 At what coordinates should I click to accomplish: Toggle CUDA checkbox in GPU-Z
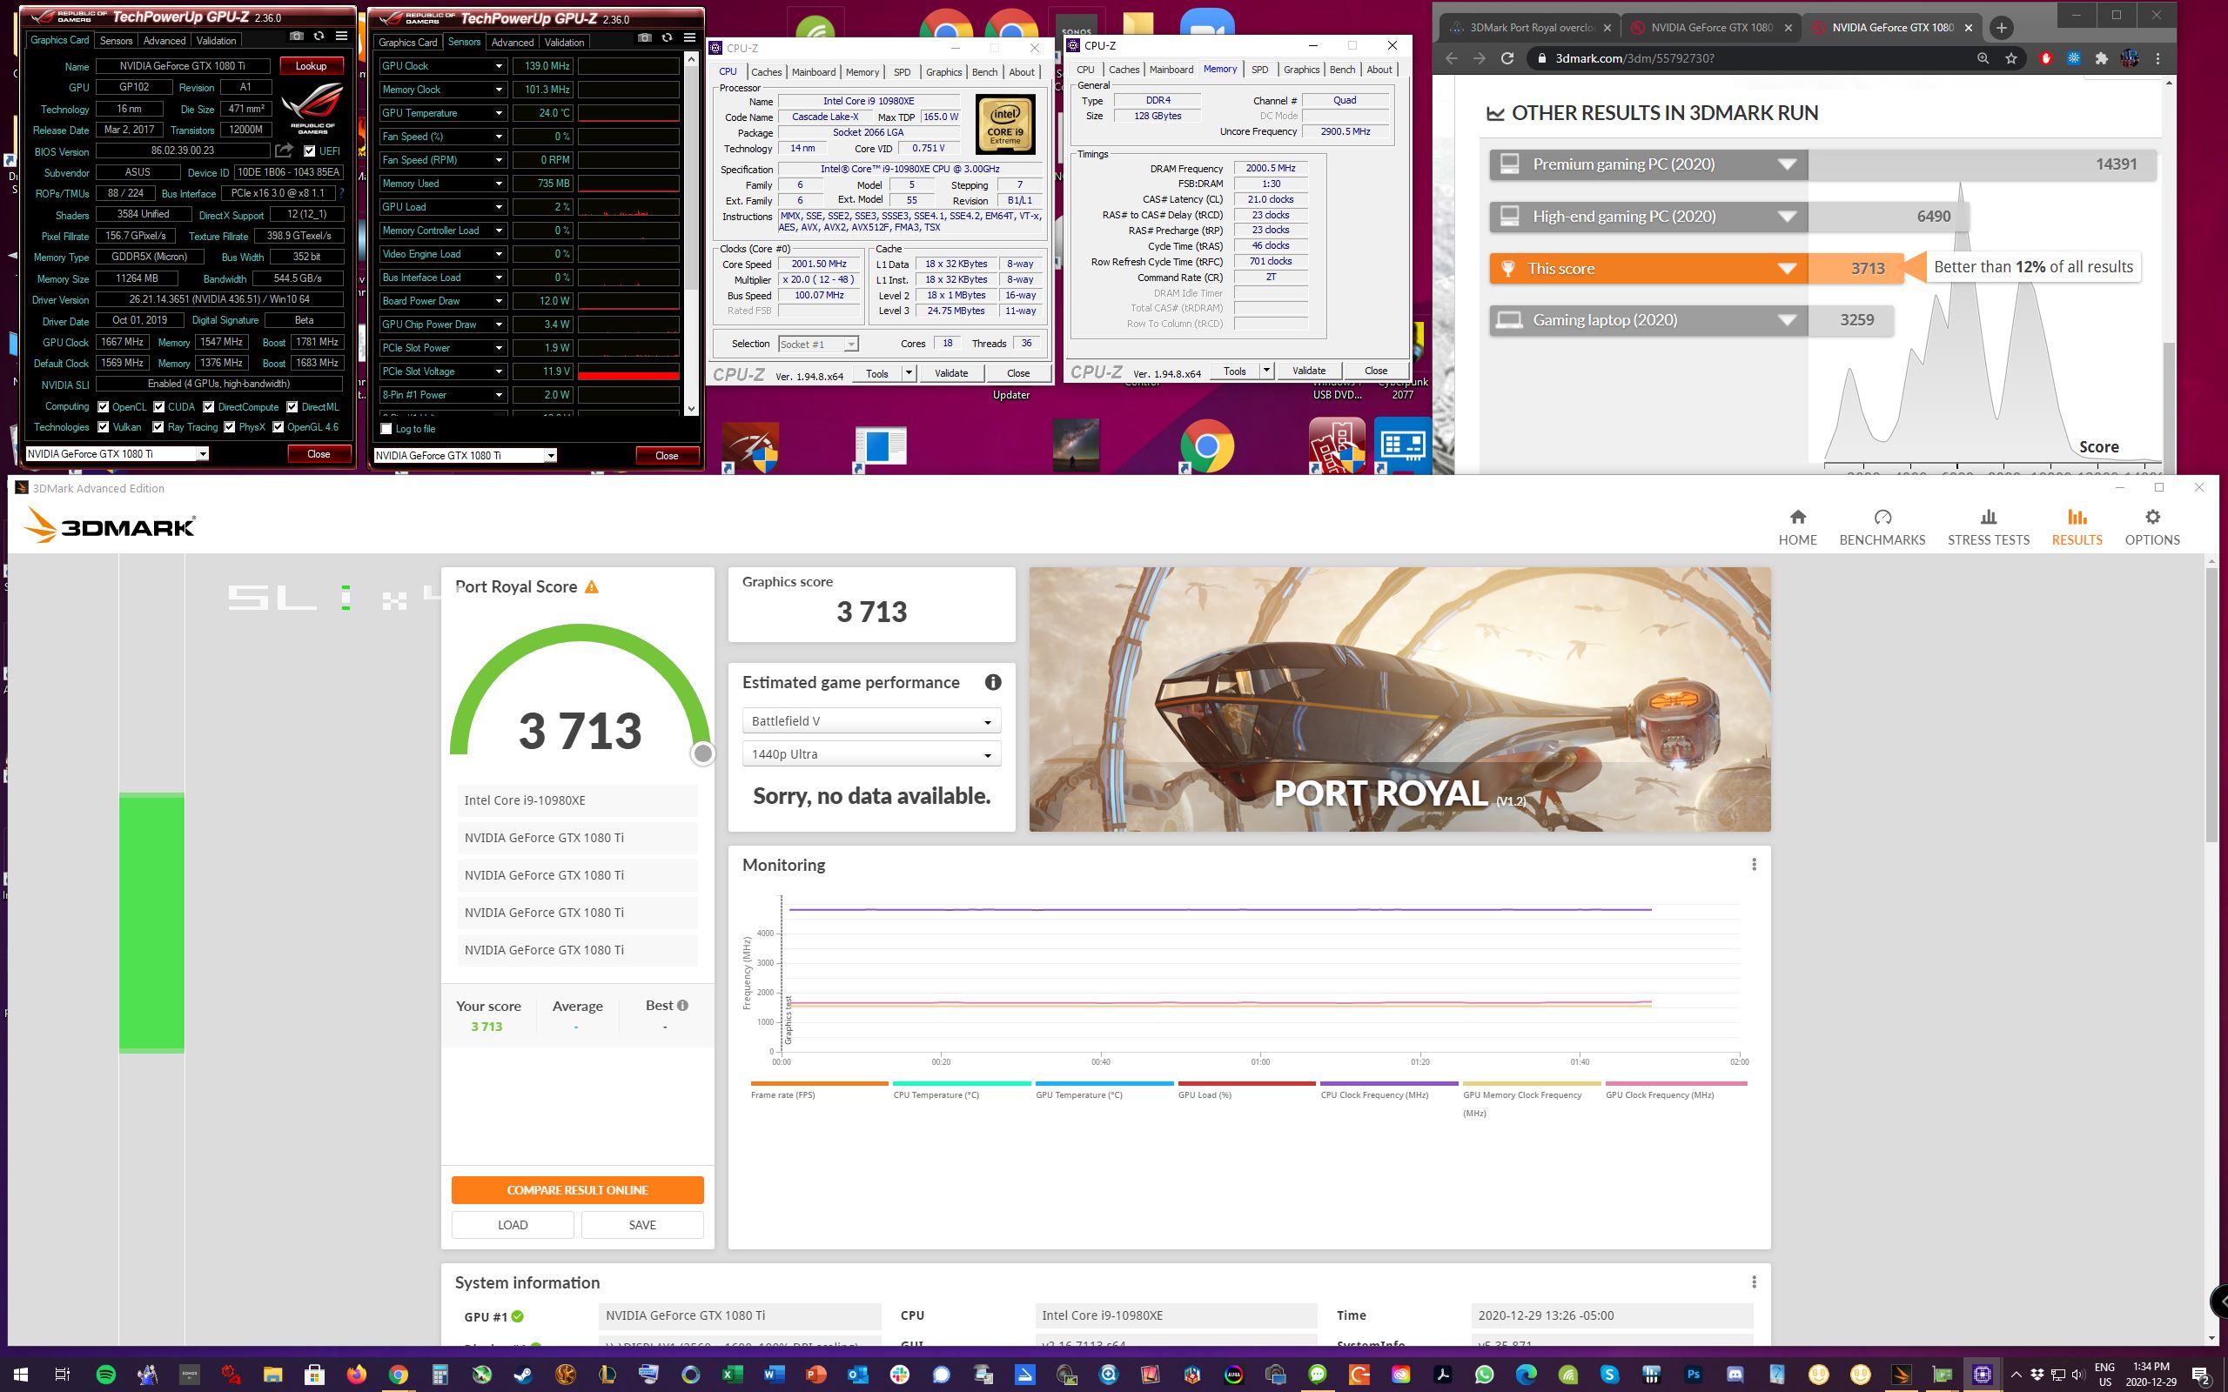(x=159, y=407)
